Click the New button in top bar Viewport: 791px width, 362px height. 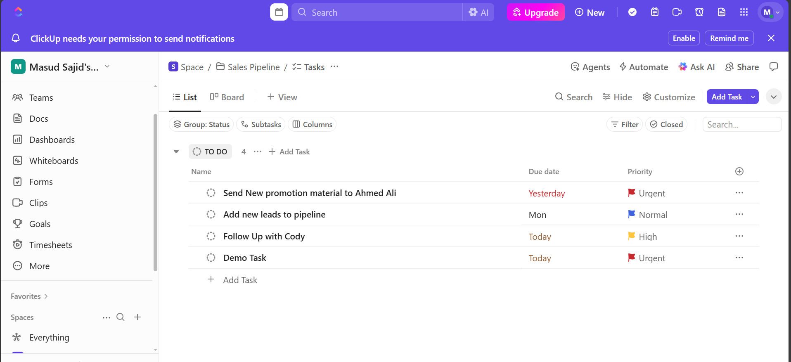(590, 12)
